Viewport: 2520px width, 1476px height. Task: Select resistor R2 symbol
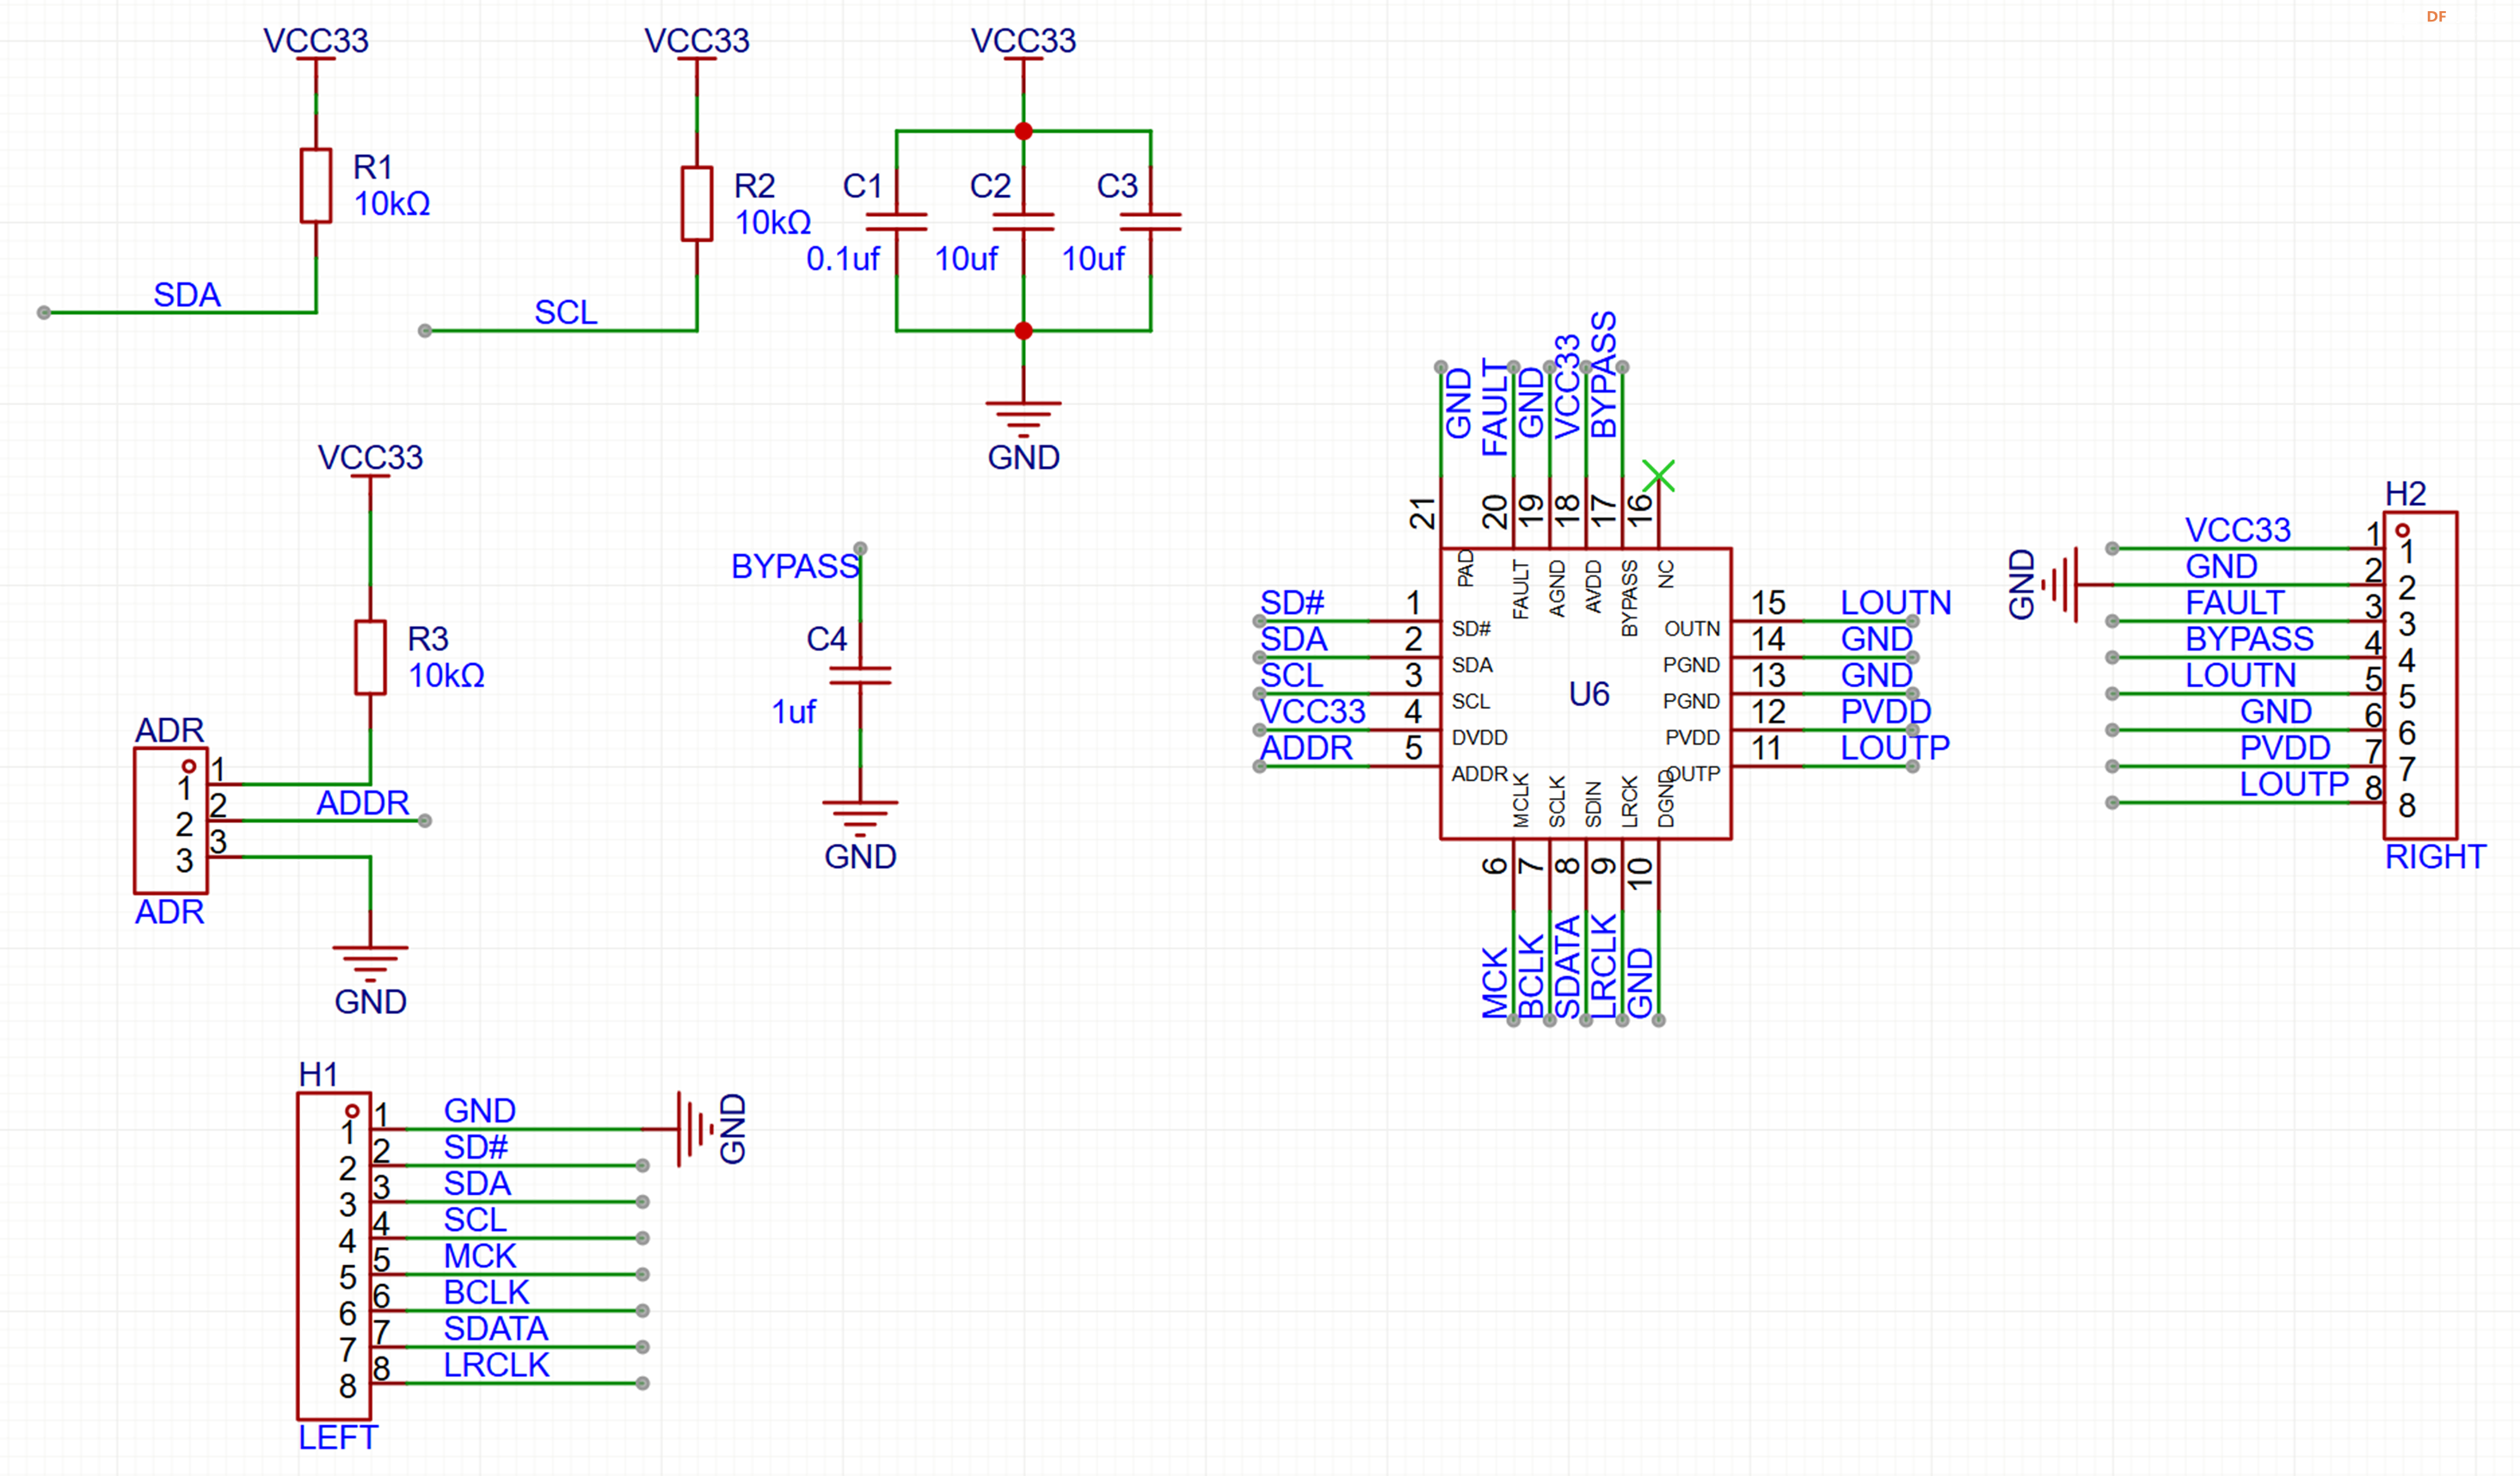tap(697, 204)
